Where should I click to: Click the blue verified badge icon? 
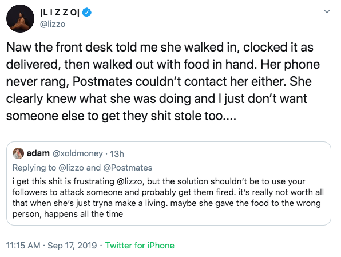tap(87, 13)
